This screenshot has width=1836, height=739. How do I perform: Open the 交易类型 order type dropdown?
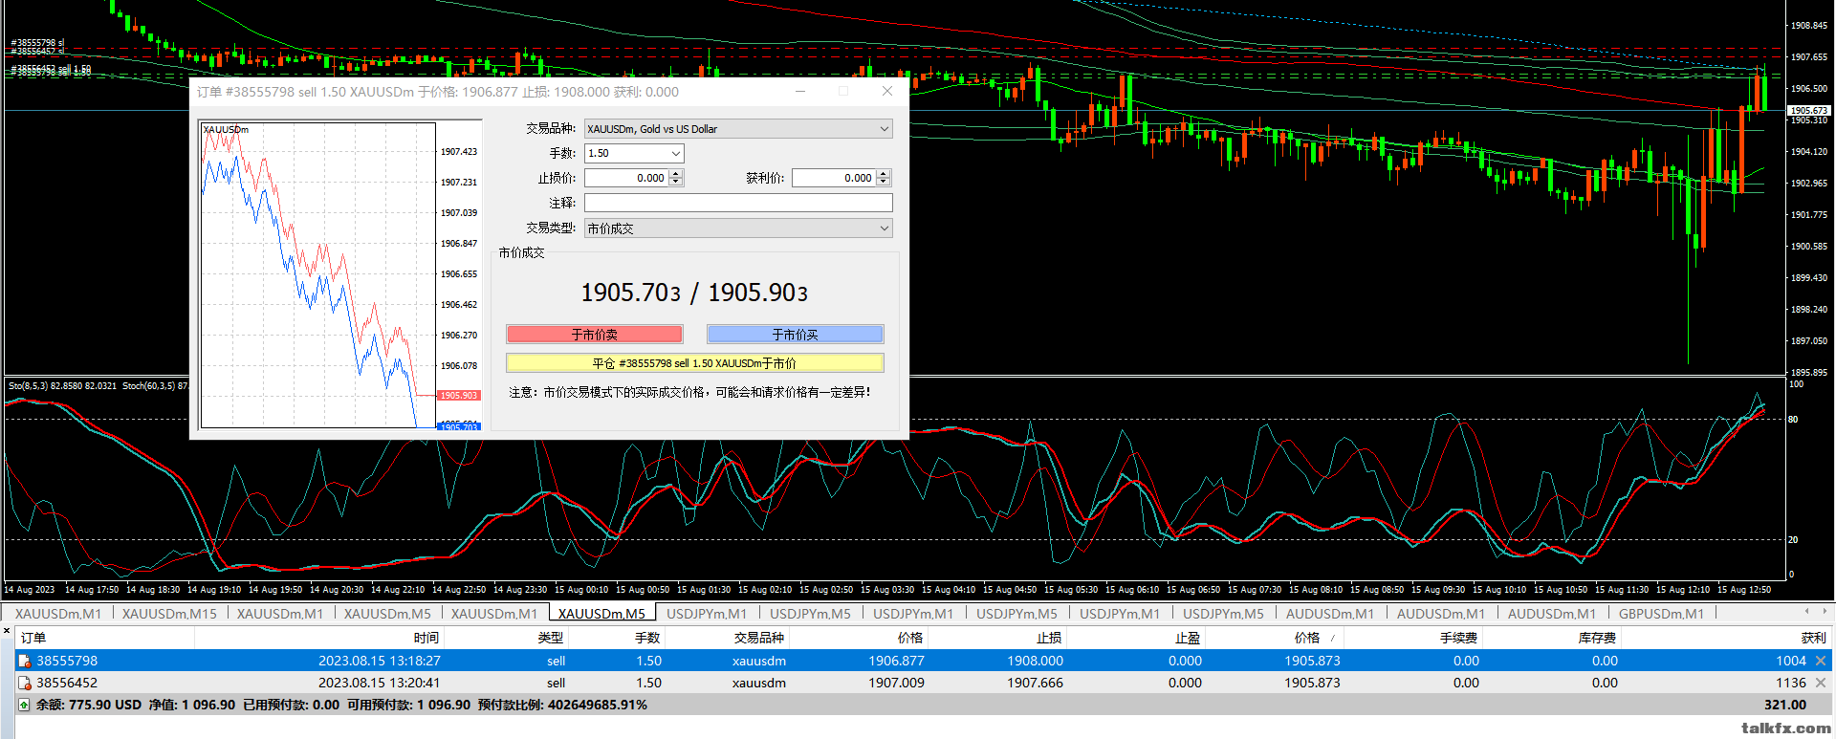tap(884, 228)
